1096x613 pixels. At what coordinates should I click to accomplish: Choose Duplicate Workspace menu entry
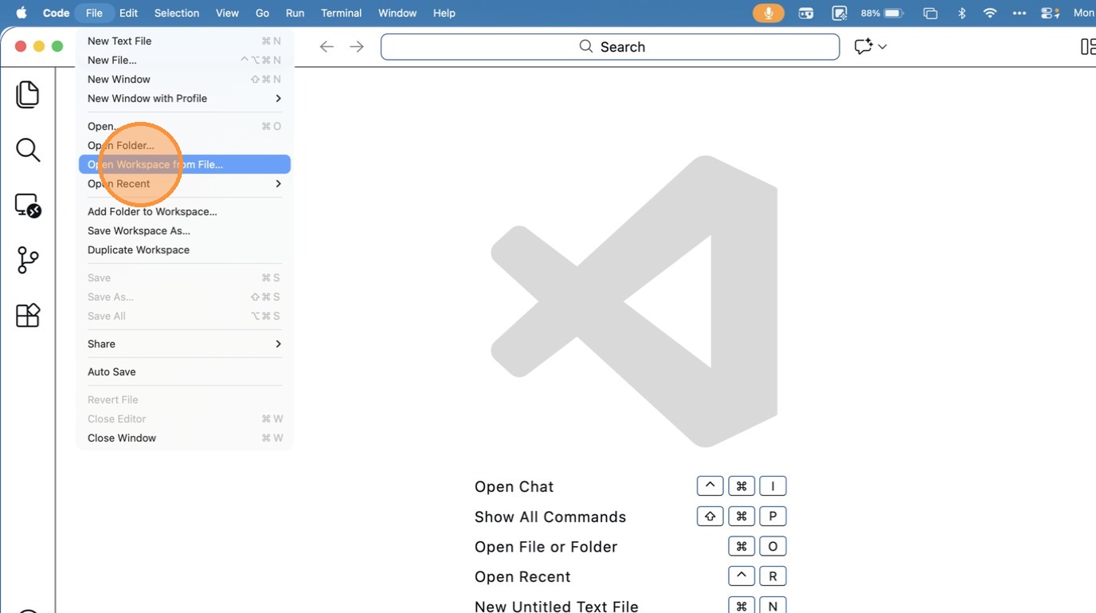pos(185,250)
